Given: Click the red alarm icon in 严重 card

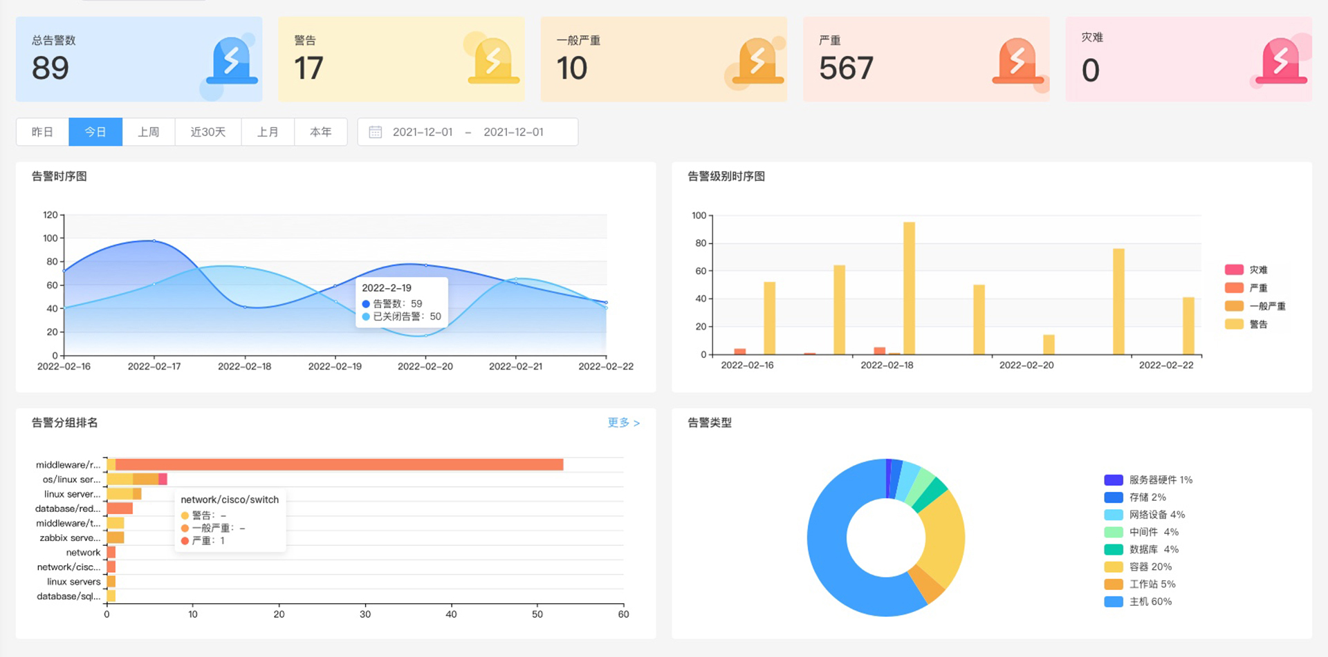Looking at the screenshot, I should (x=1017, y=61).
